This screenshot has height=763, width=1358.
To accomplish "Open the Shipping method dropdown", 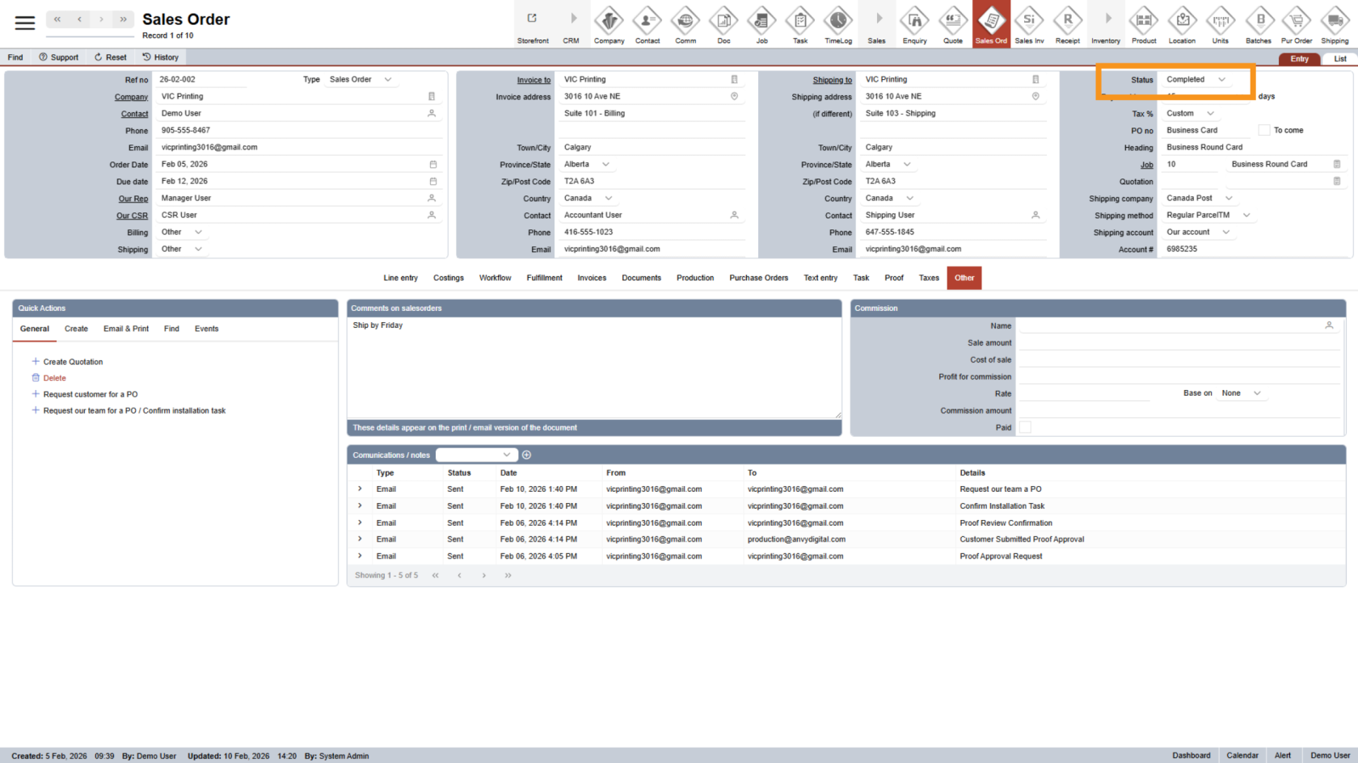I will pos(1208,215).
